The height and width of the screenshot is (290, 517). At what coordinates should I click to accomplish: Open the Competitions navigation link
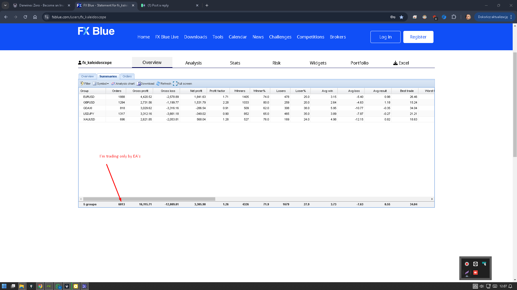click(x=310, y=37)
